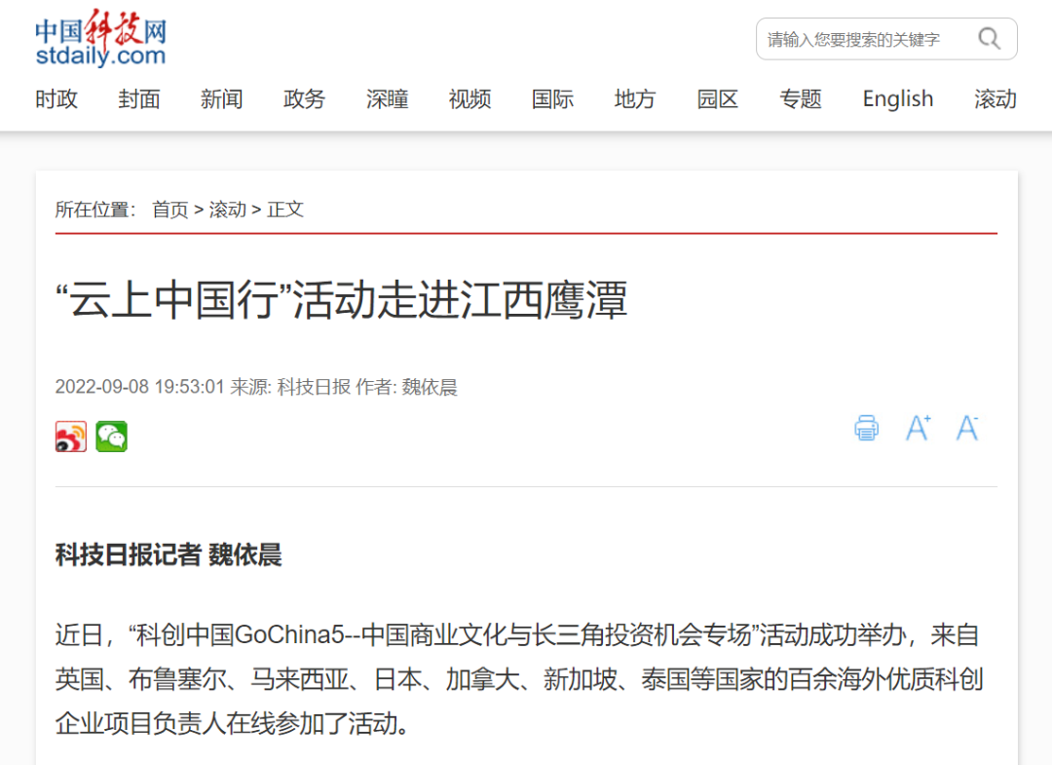Open the 园区 navigation item
This screenshot has height=765, width=1052.
click(x=717, y=99)
